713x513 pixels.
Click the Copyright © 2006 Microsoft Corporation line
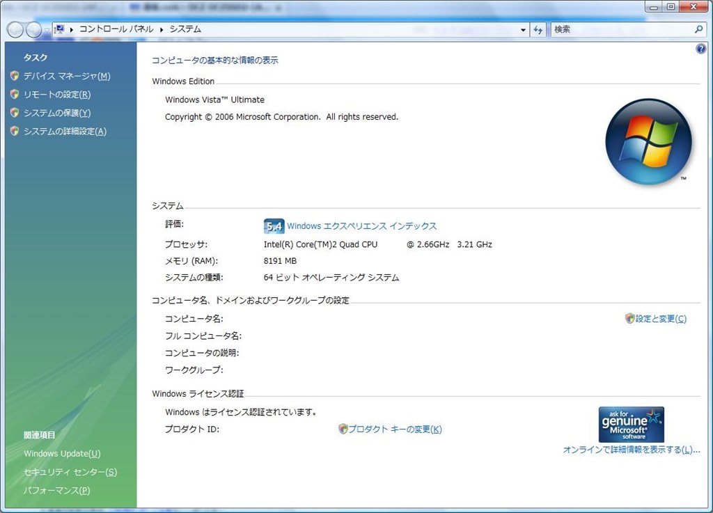pos(281,117)
